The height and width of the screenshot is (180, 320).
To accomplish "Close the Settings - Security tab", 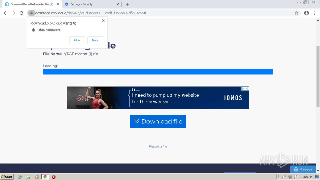I will [118, 4].
